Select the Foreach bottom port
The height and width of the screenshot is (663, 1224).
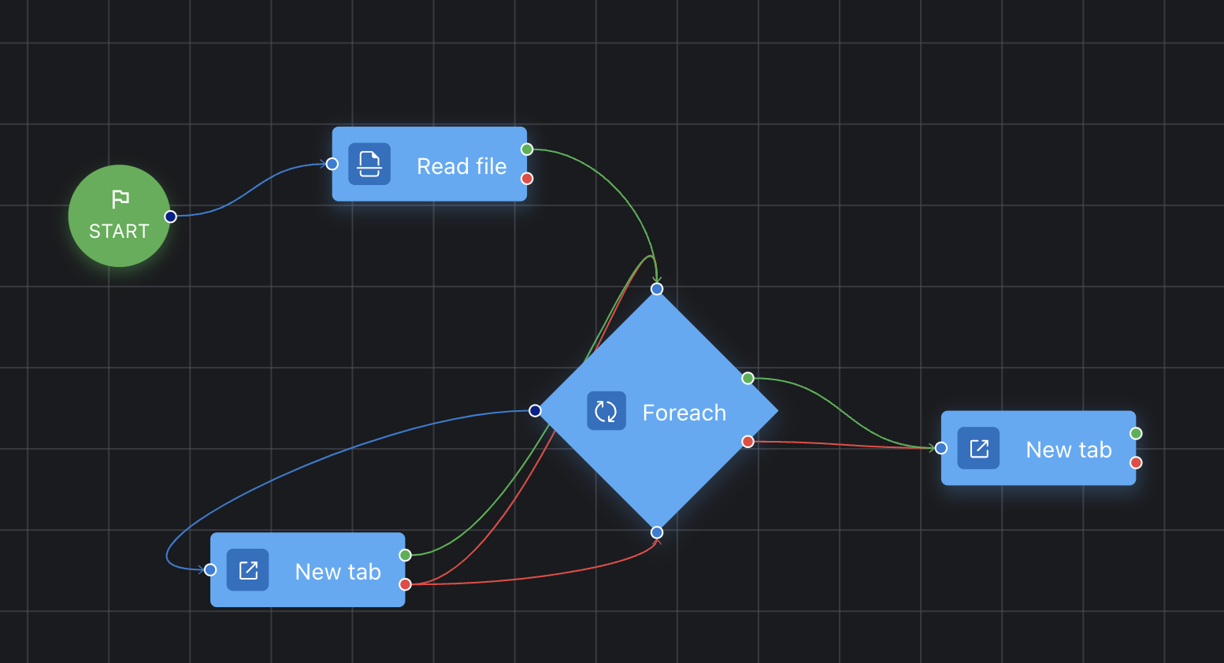657,533
